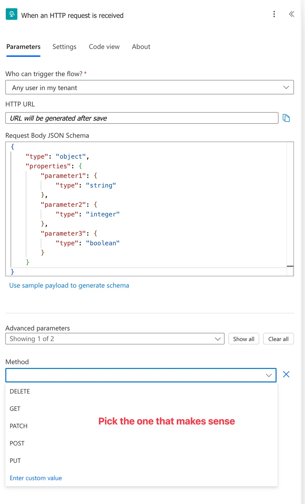
Task: Open the Advanced parameters 'Showing 1 of 2' dropdown
Action: click(x=115, y=339)
